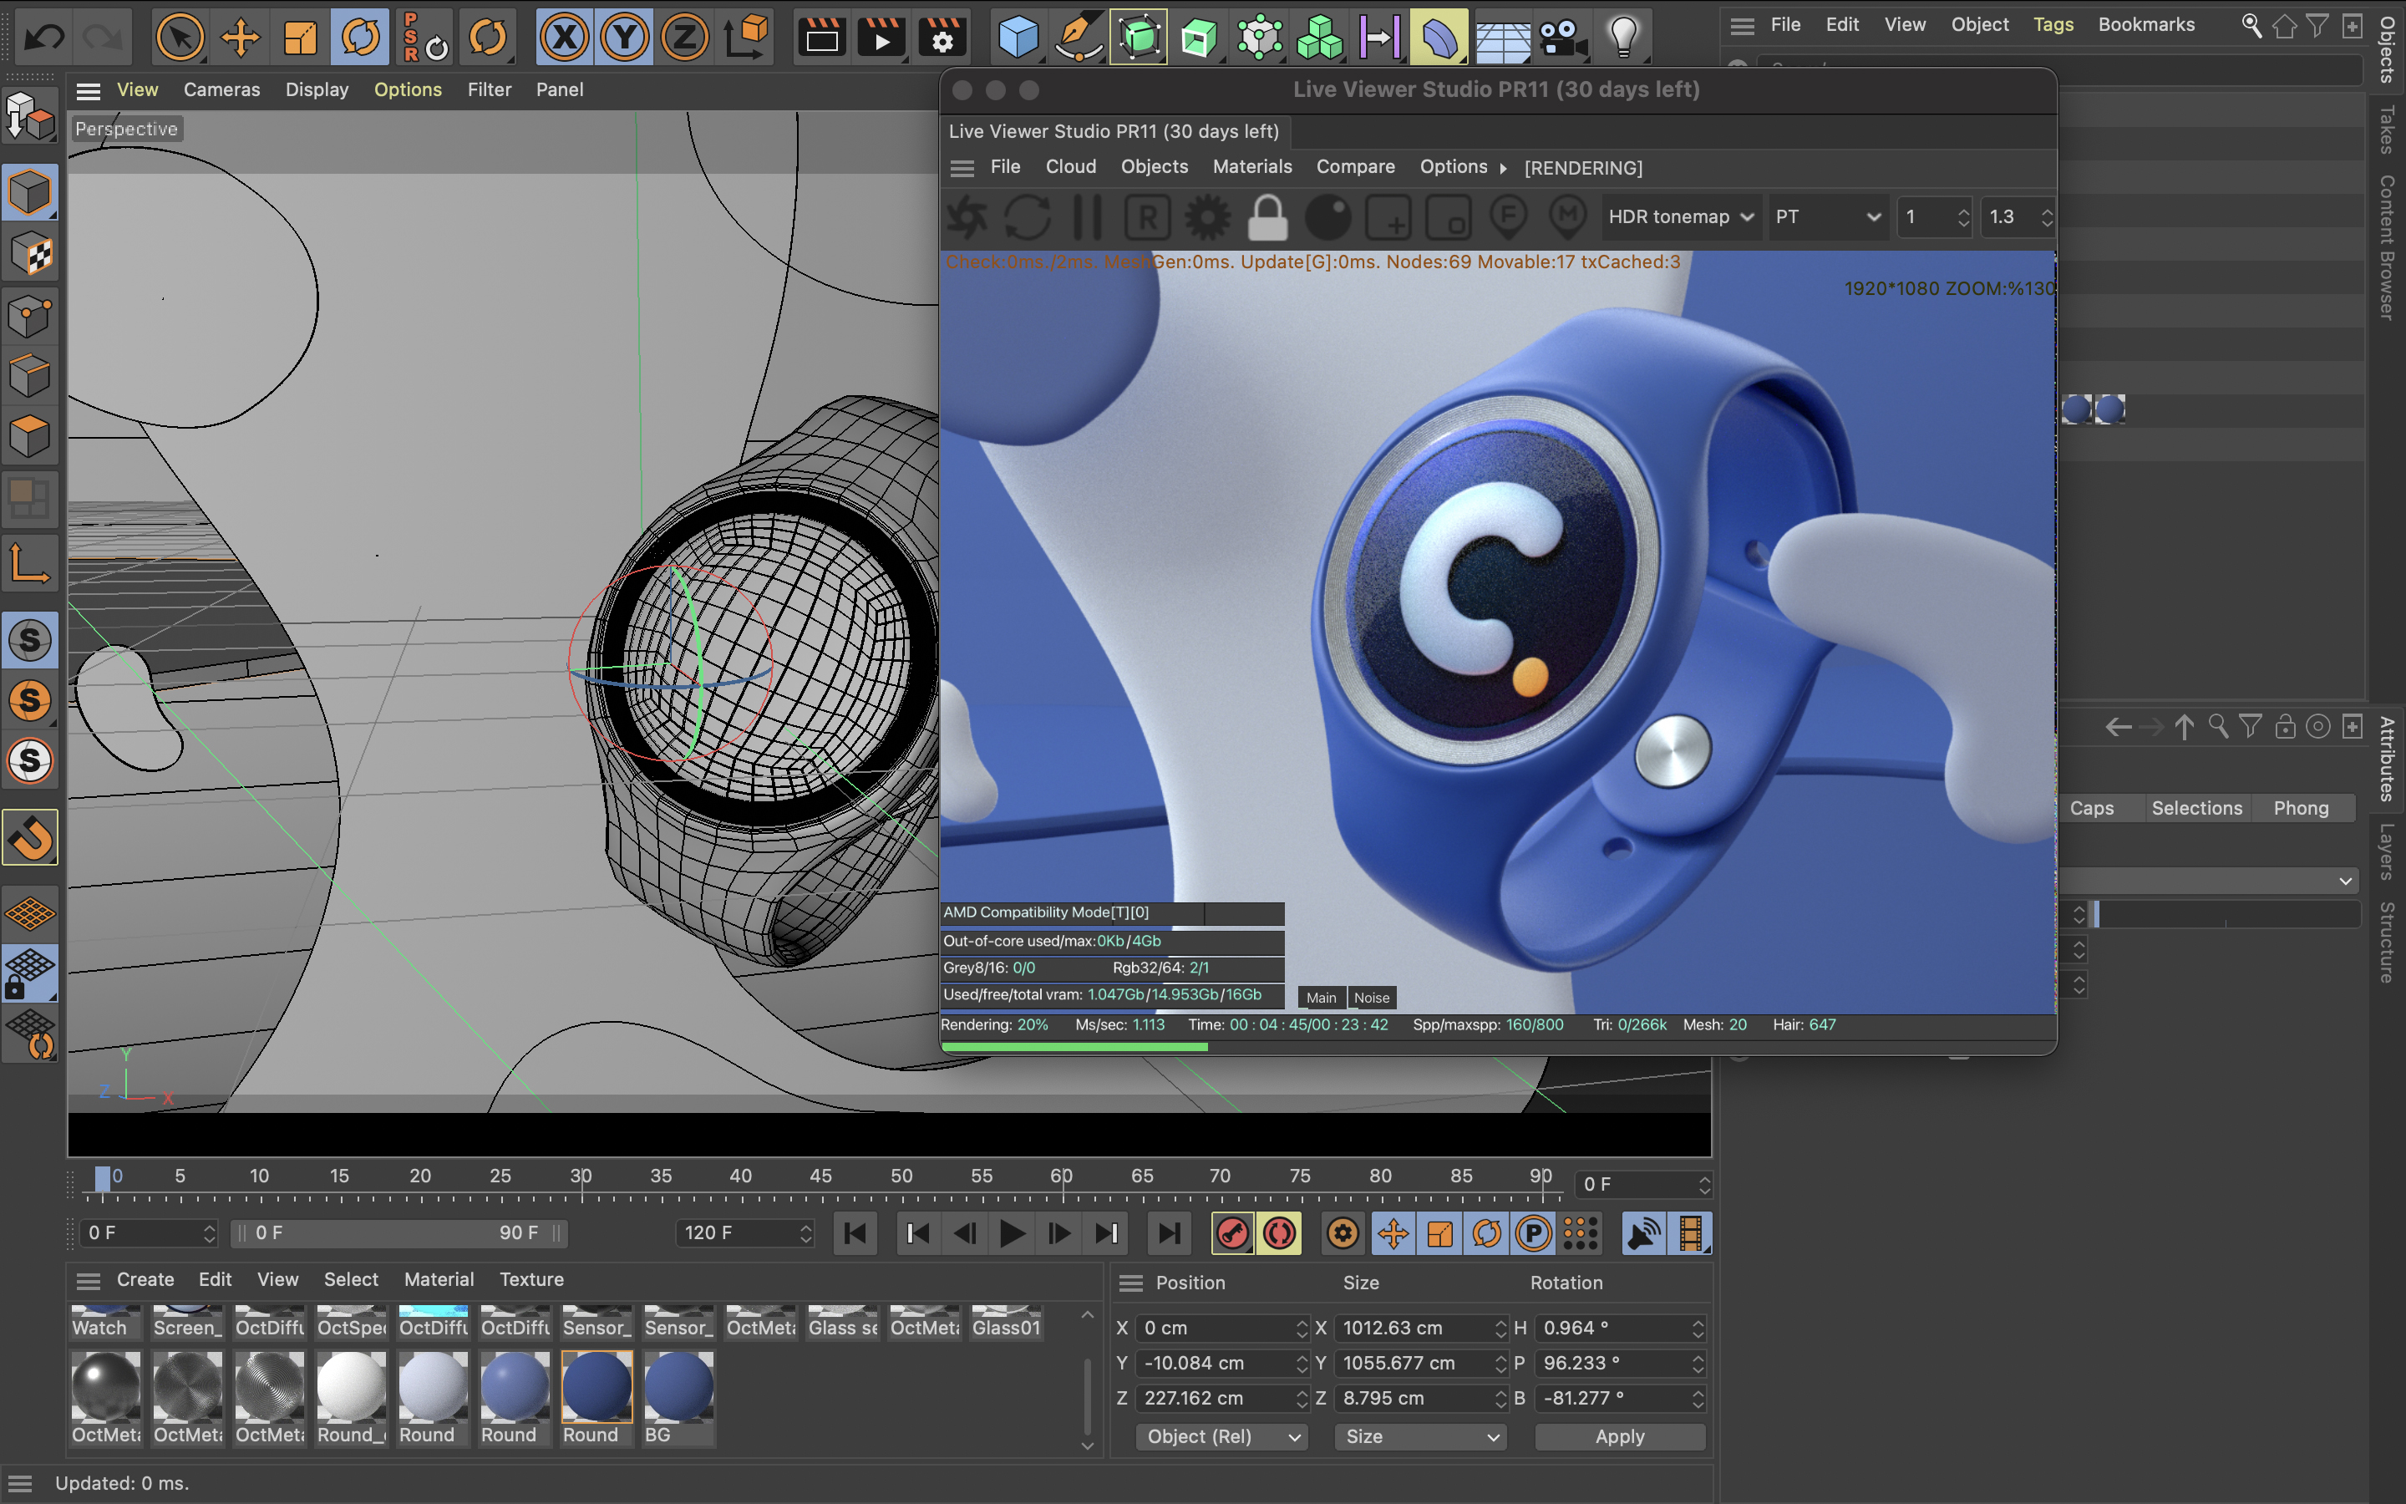The image size is (2406, 1504).
Task: Click Render to Picture Viewer icon
Action: coord(881,38)
